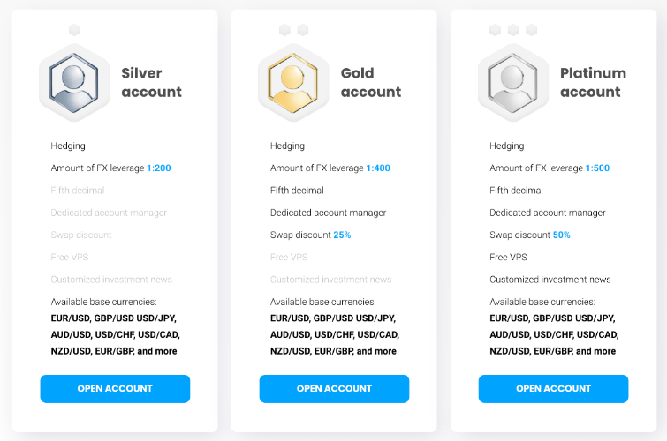
Task: Click Free VPS in Platinum card
Action: tap(508, 257)
